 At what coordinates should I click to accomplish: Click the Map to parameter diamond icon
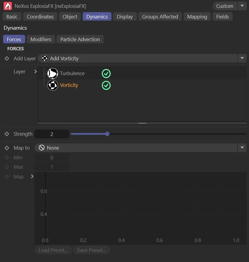tap(7, 148)
